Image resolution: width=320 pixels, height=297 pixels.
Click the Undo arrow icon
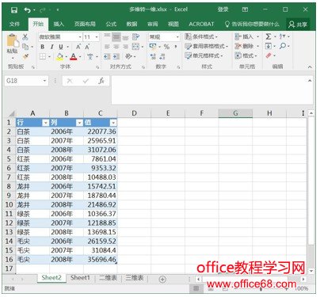point(27,10)
